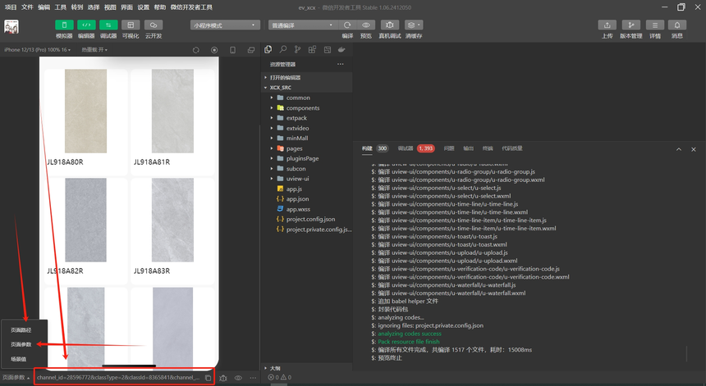The image size is (706, 386).
Task: Open the 微信开发者工具 menu
Action: 191,7
